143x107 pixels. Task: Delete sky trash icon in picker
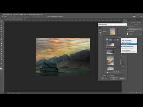click(x=118, y=71)
